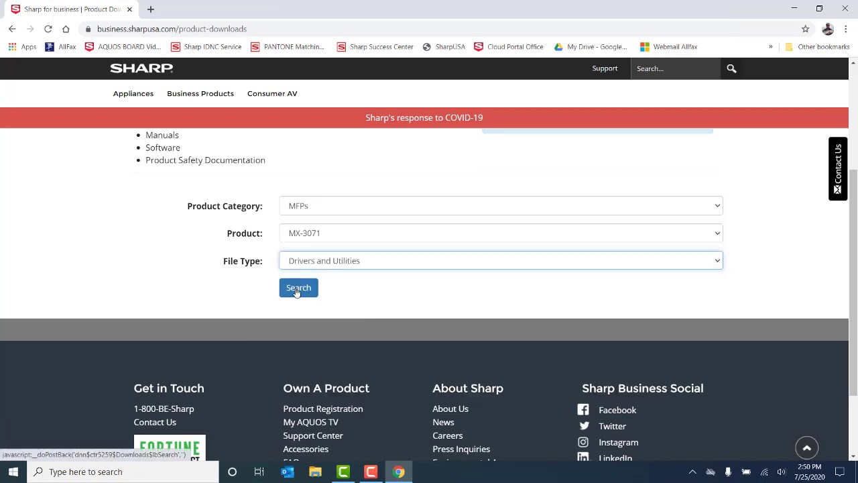Open Support Center footer link
858x483 pixels.
click(313, 435)
